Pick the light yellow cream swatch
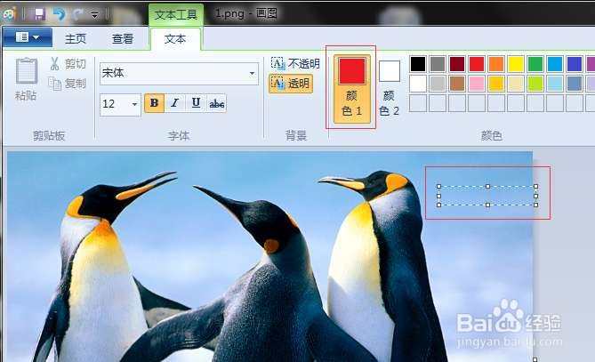The width and height of the screenshot is (595, 362). click(516, 84)
